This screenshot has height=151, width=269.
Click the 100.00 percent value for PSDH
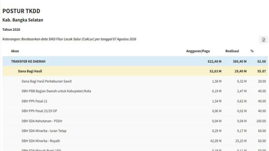(261, 121)
